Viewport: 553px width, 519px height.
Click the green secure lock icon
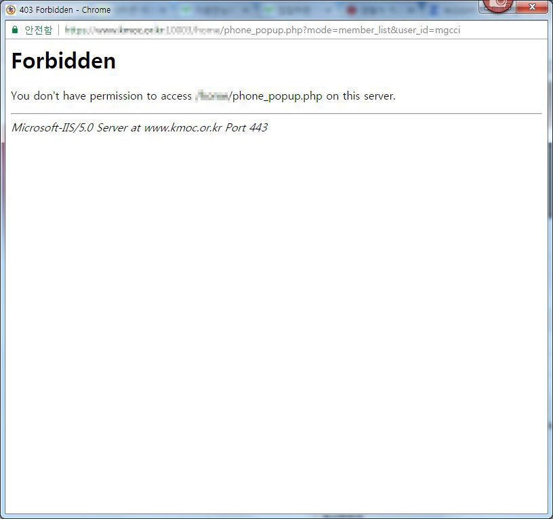click(x=15, y=30)
